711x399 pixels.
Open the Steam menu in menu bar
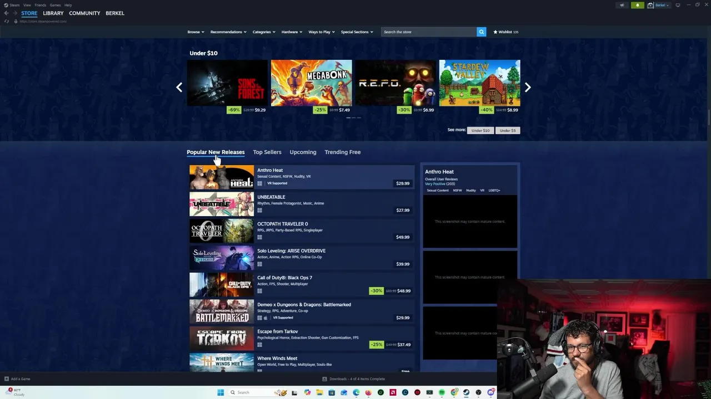click(14, 5)
